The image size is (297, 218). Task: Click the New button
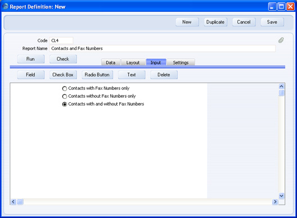tap(187, 22)
